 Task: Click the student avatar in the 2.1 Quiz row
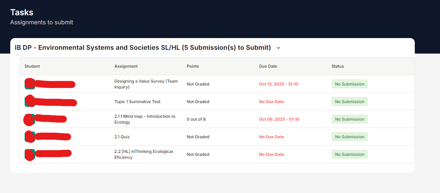(x=30, y=136)
